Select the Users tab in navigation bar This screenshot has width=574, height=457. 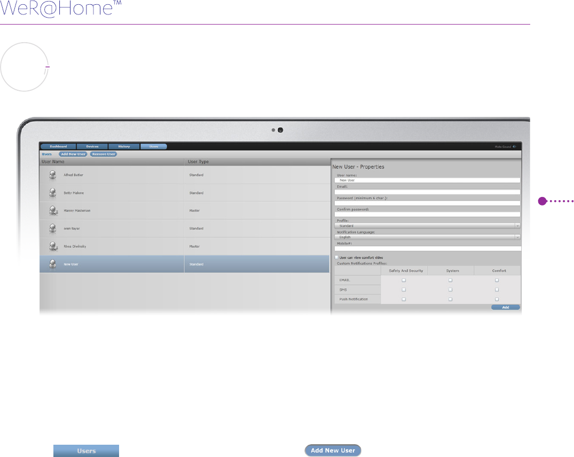154,146
